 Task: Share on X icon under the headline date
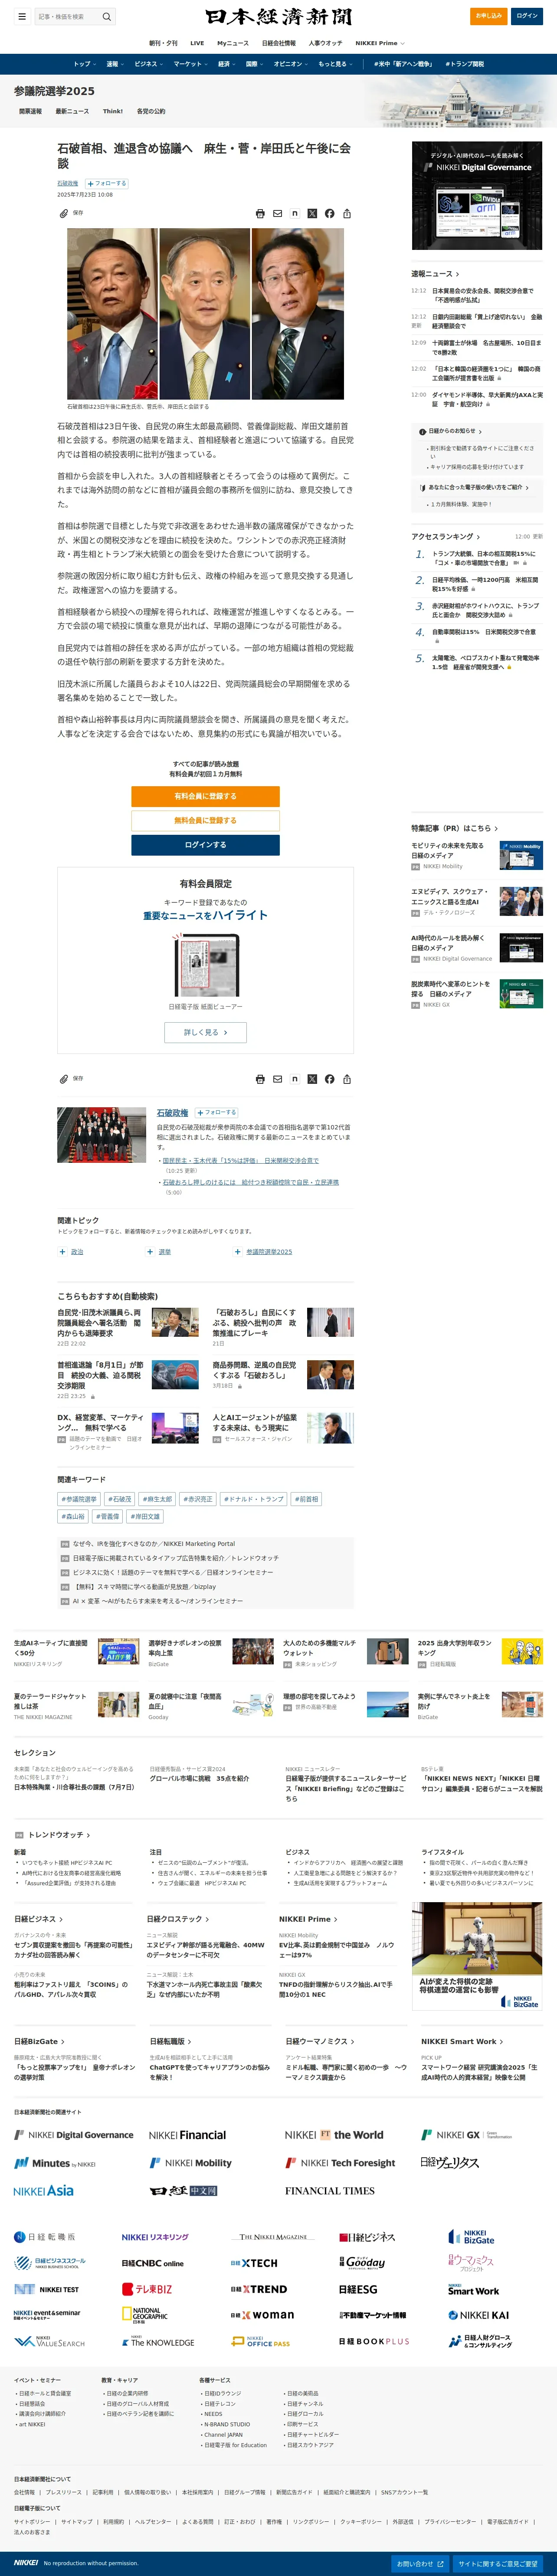[x=312, y=213]
